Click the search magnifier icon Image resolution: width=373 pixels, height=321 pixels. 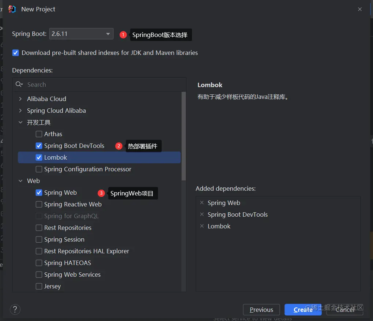pyautogui.click(x=19, y=84)
